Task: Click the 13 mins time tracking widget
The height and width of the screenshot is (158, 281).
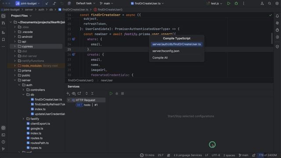Action: click(x=147, y=155)
